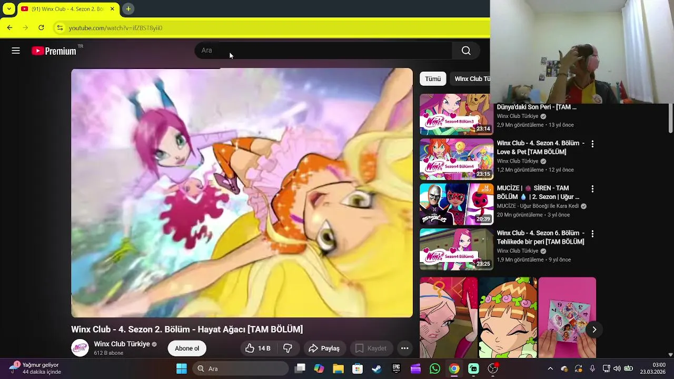Viewport: 674px width, 379px height.
Task: Open the YouTube hamburger guide menu
Action: [16, 51]
